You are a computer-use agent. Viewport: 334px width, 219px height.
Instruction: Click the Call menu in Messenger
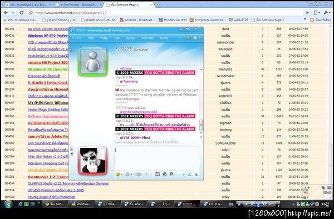pos(117,38)
